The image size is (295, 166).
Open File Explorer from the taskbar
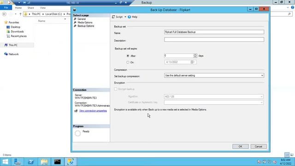tap(44, 162)
